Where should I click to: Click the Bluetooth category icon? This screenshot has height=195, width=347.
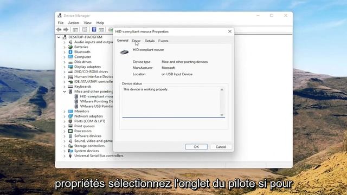click(x=70, y=52)
